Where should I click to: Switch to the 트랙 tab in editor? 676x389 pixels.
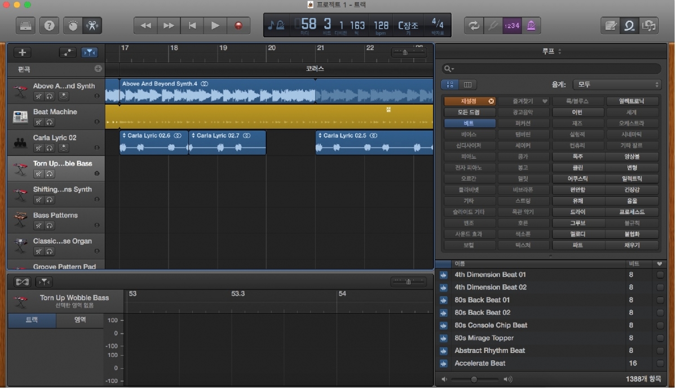(x=32, y=320)
